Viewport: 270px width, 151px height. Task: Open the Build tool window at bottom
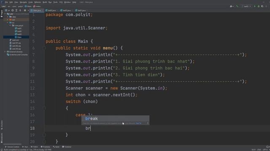pyautogui.click(x=56, y=147)
